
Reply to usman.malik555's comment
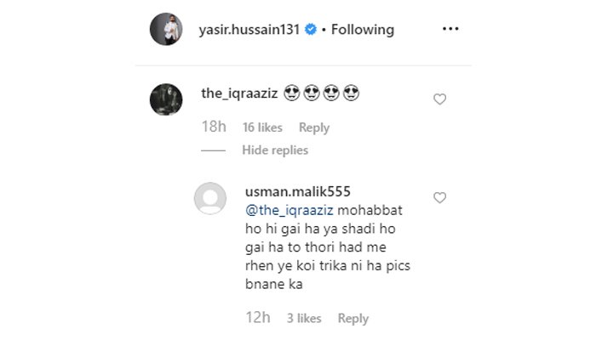(x=353, y=319)
